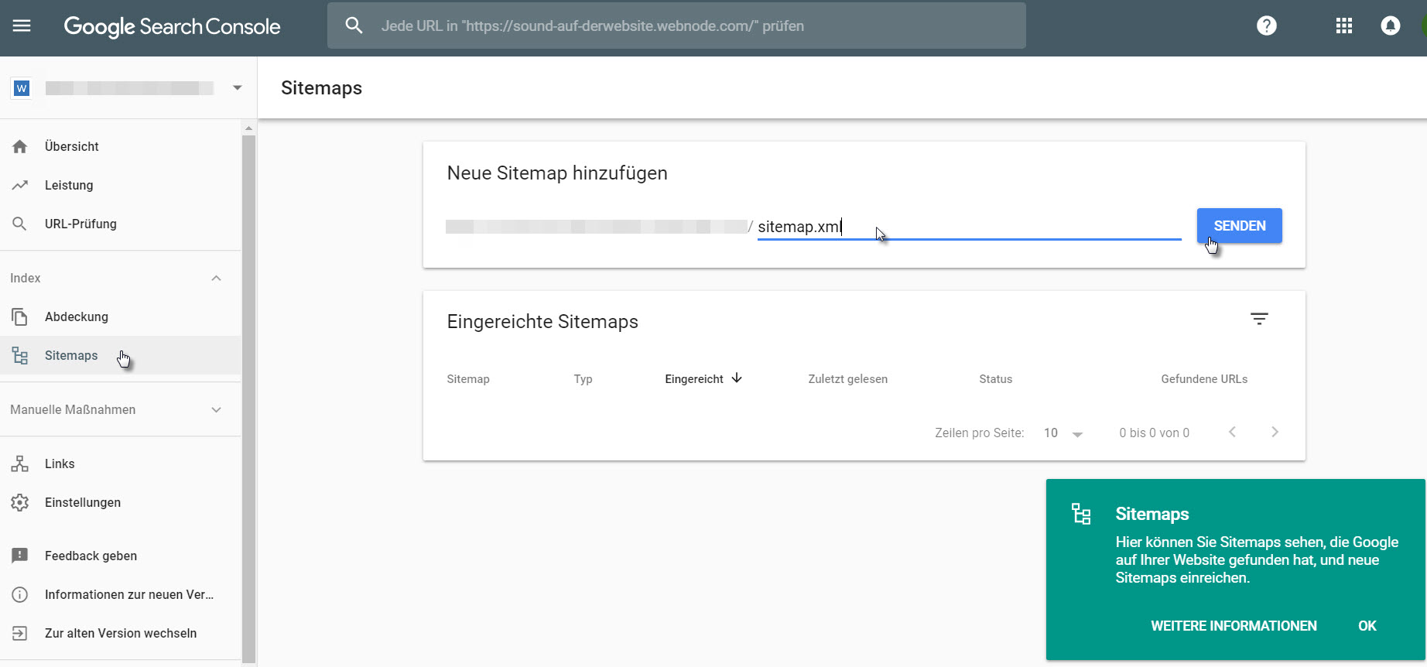Collapse the Index section
Viewport: 1427px width, 667px height.
click(217, 278)
